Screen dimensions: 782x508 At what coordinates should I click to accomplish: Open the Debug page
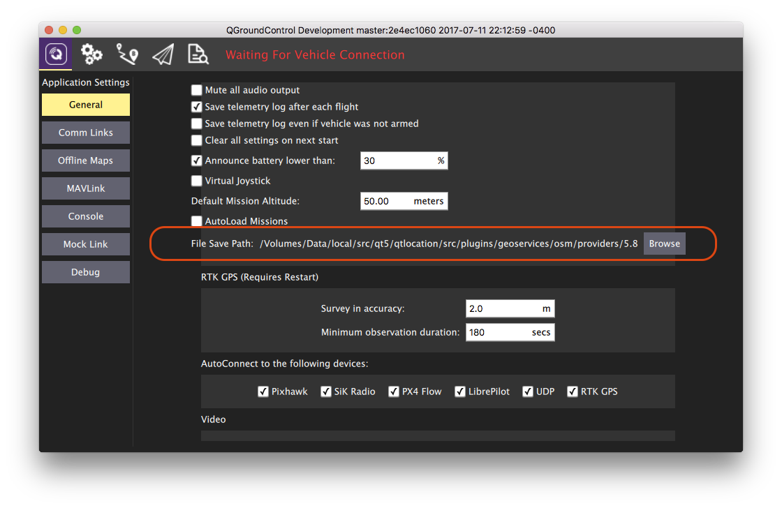coord(86,272)
